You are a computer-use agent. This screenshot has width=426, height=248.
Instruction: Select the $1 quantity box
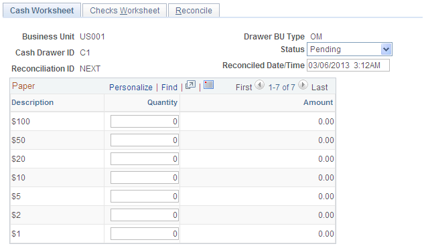click(x=145, y=234)
